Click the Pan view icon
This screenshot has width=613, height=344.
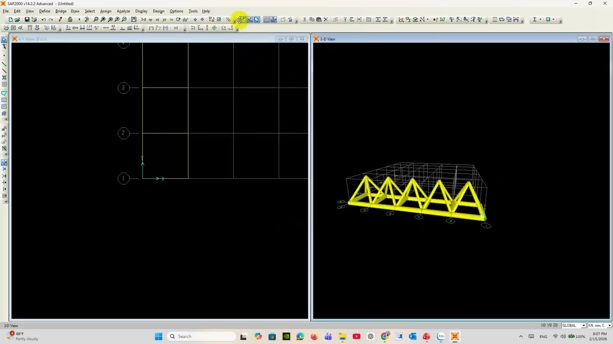click(134, 20)
